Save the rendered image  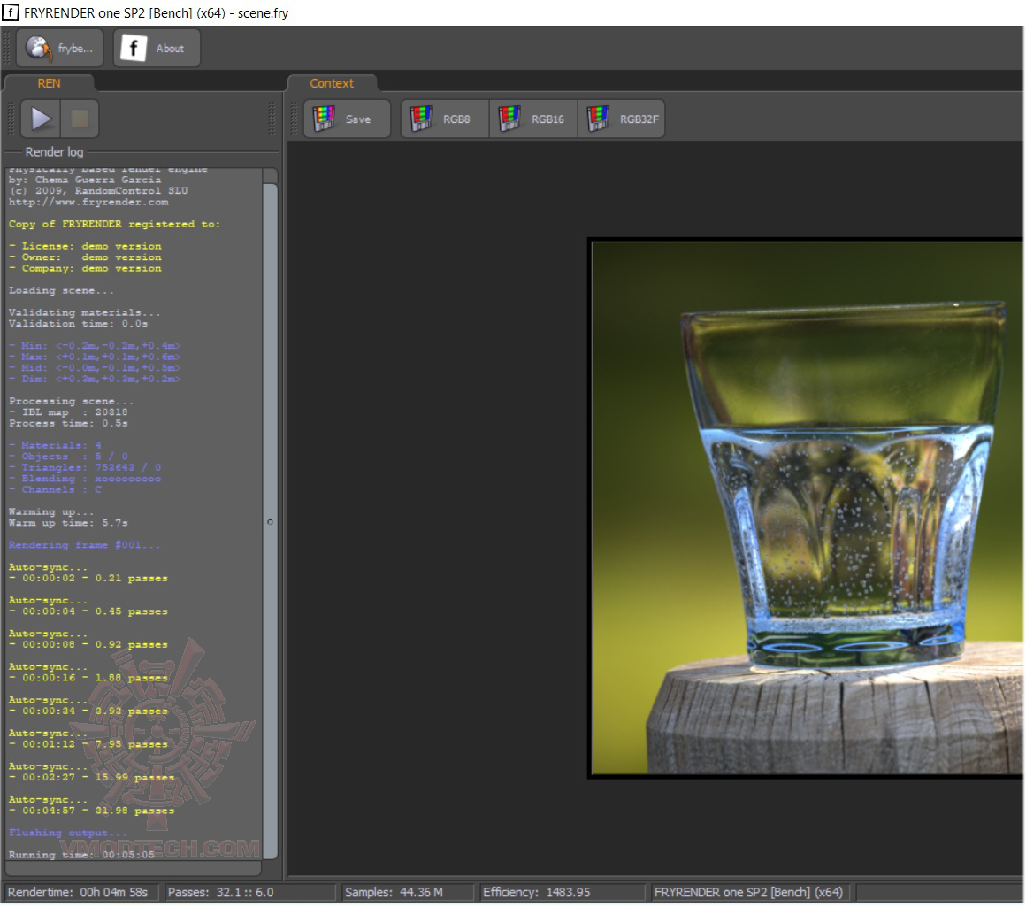pos(347,119)
